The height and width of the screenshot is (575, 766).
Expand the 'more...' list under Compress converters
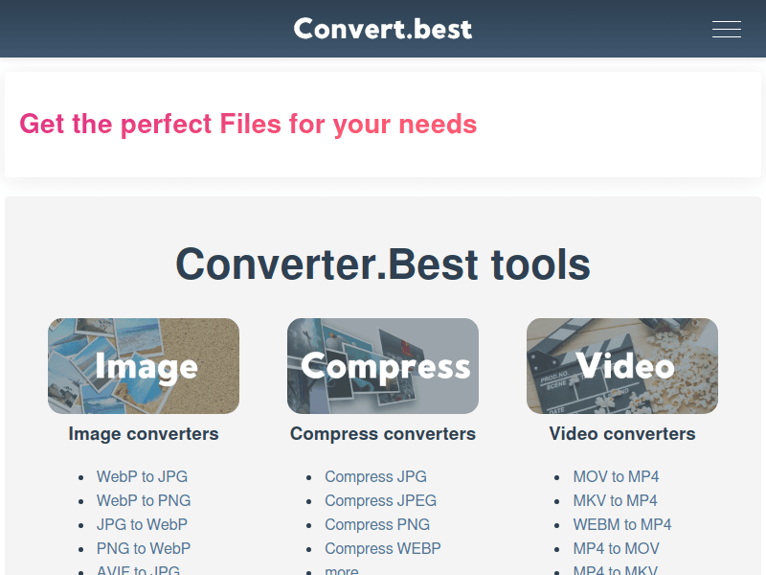(x=342, y=569)
